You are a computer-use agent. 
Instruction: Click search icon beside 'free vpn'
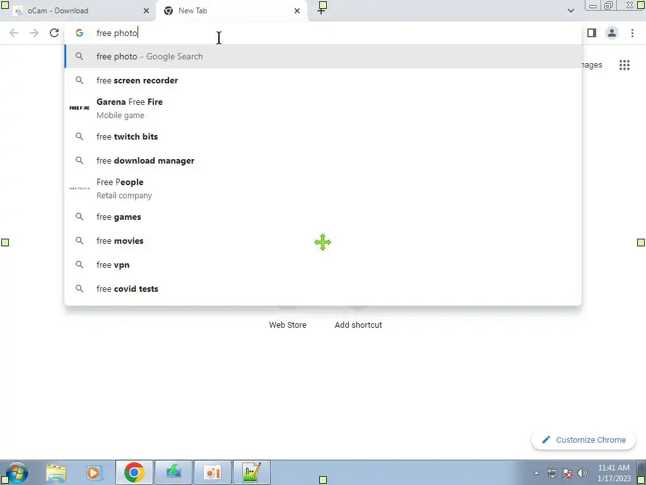79,265
